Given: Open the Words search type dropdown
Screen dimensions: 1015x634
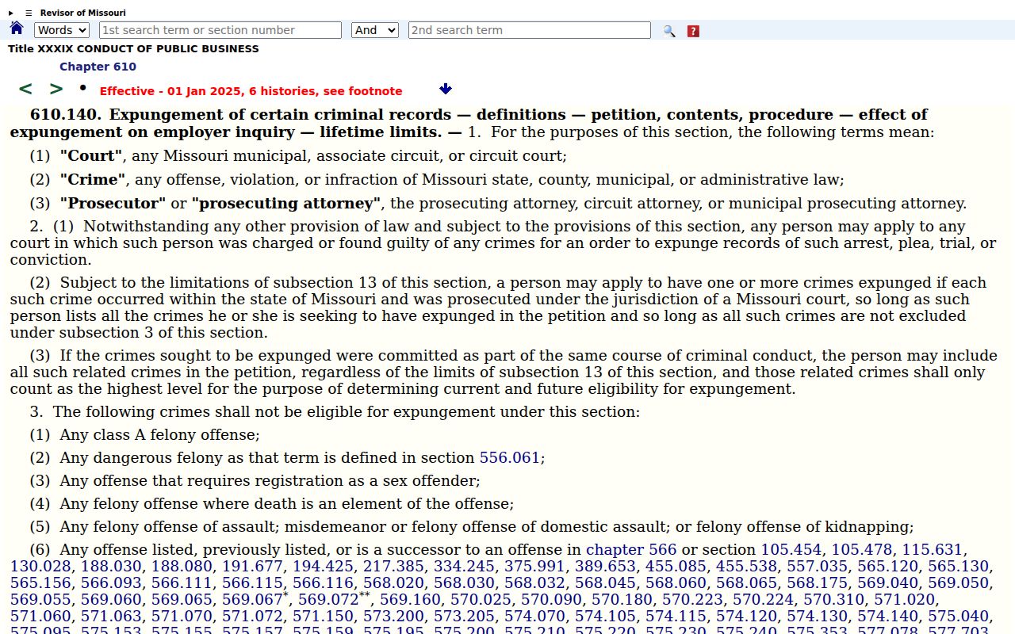Looking at the screenshot, I should pos(62,30).
